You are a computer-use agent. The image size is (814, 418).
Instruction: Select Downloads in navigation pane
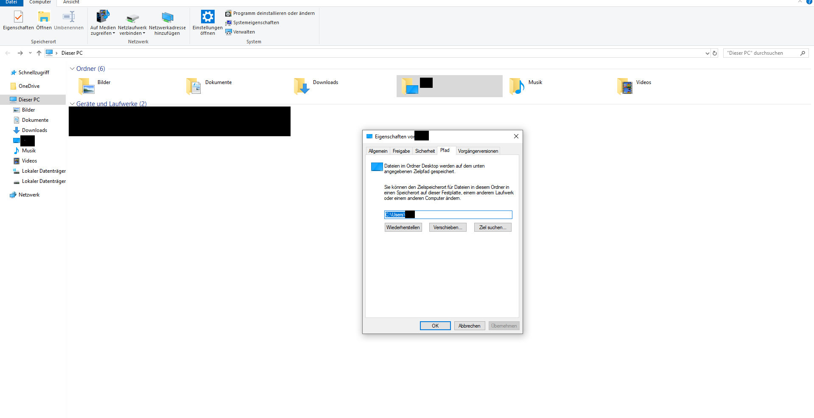[x=31, y=130]
